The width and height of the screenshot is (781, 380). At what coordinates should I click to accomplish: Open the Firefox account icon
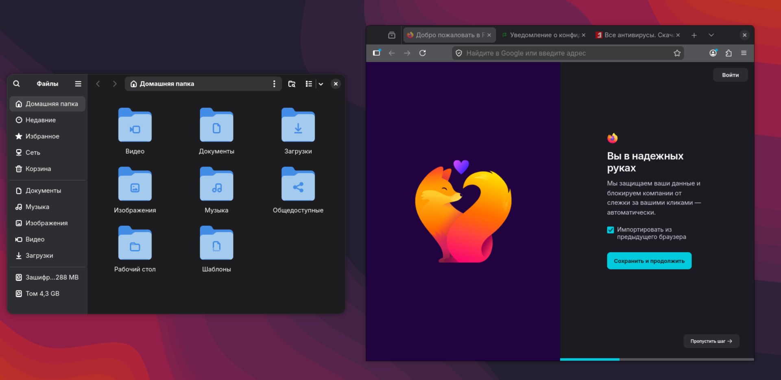click(x=713, y=53)
